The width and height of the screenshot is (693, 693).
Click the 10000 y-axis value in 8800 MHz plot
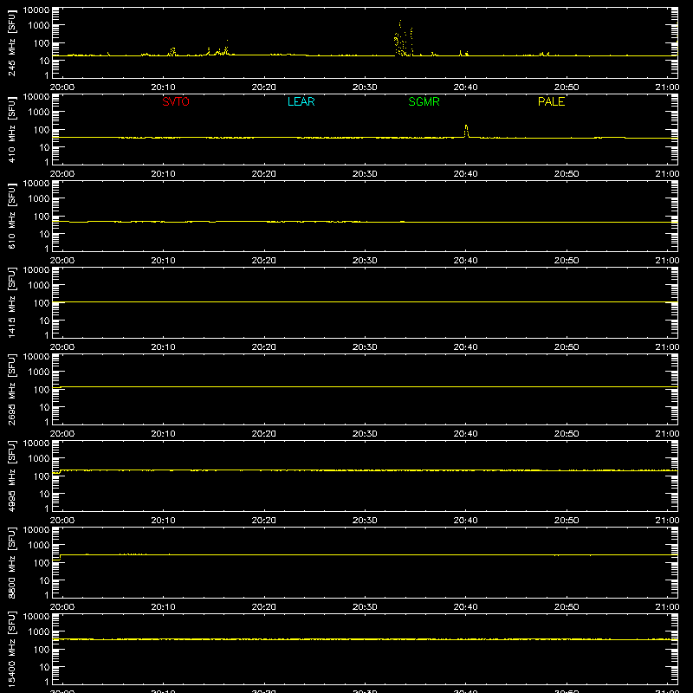[x=36, y=530]
